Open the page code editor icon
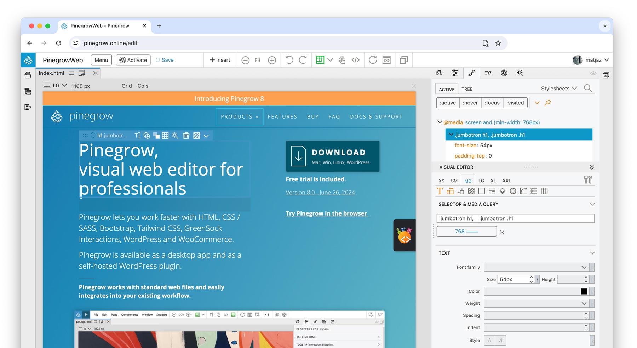 click(356, 60)
